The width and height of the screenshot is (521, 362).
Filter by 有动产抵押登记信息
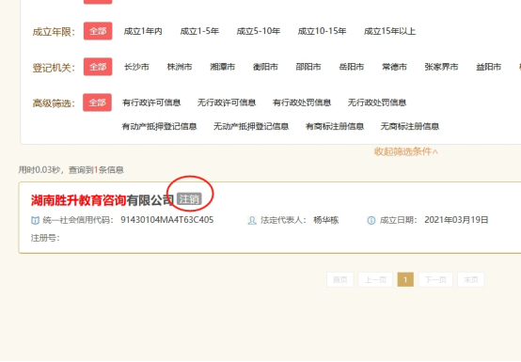pyautogui.click(x=159, y=127)
